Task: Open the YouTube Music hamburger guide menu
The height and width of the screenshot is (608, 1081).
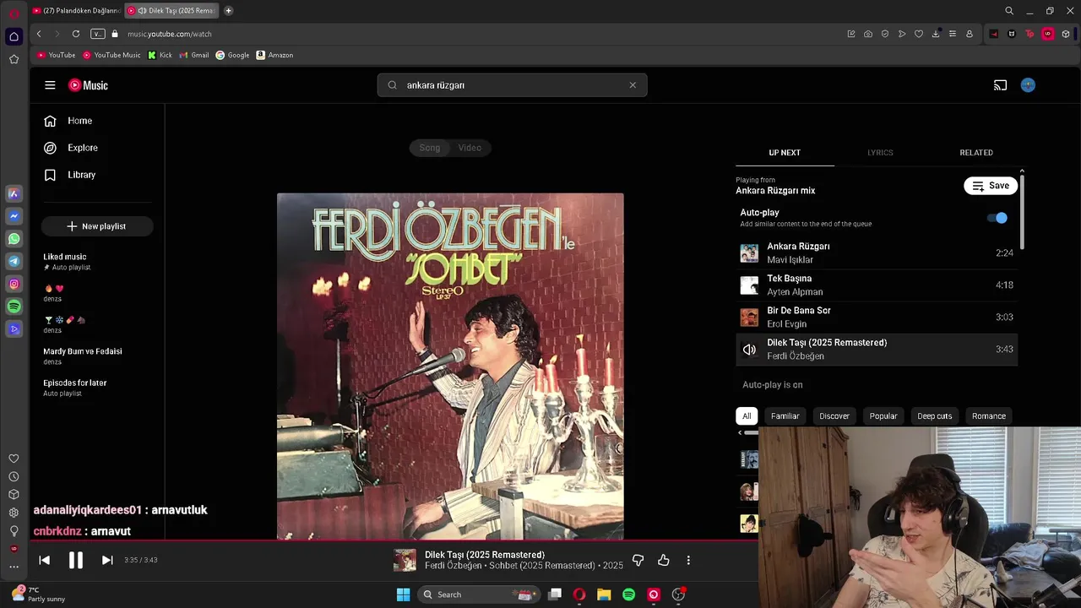Action: click(x=50, y=85)
